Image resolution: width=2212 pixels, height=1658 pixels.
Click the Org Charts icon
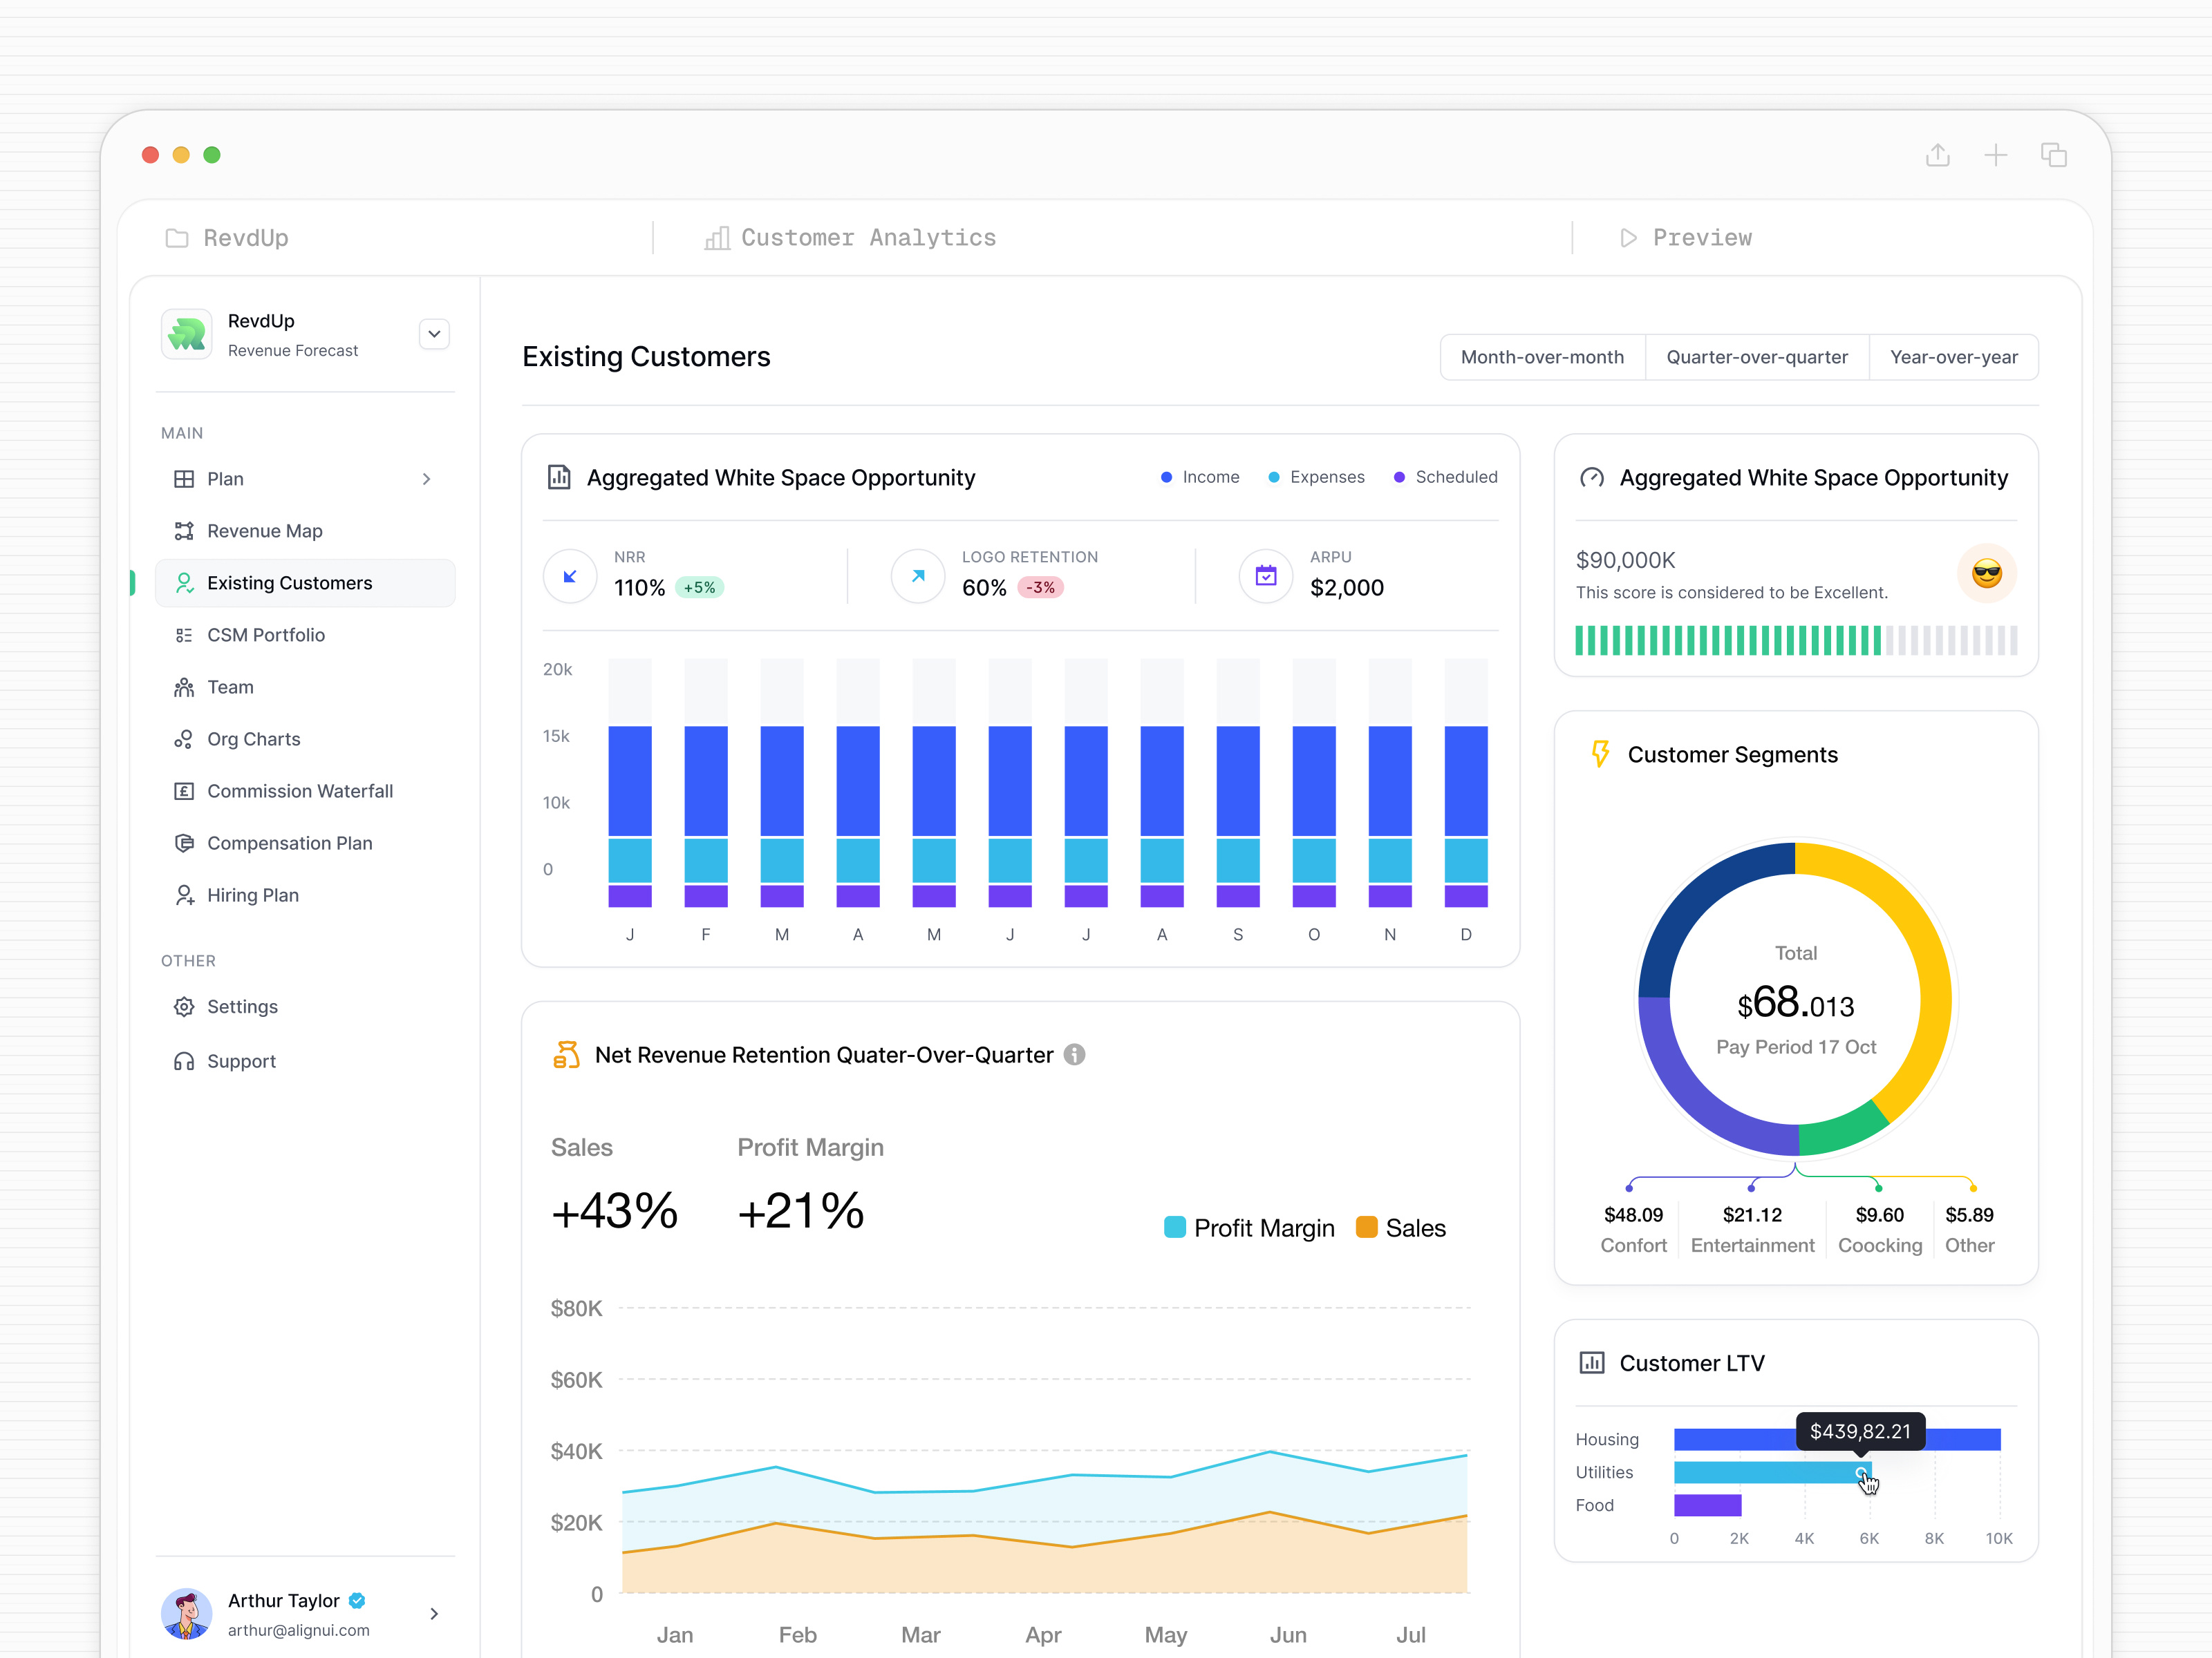pos(185,739)
